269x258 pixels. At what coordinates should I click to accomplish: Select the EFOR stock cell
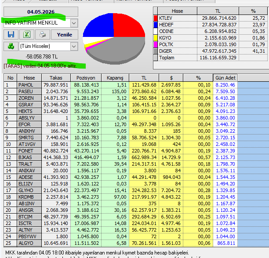29,124
